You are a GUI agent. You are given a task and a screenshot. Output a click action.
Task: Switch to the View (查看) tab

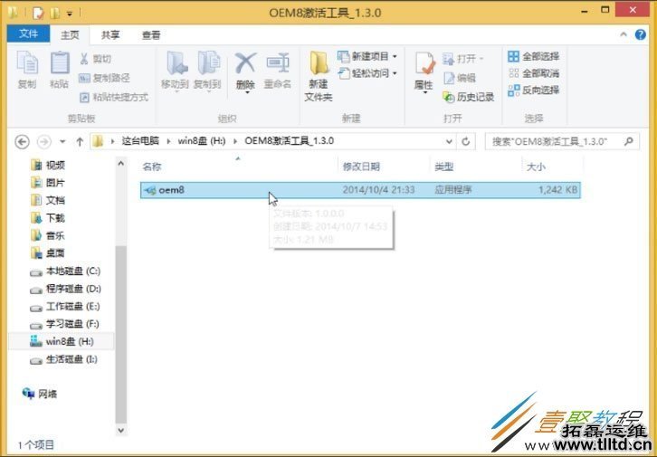tap(151, 35)
